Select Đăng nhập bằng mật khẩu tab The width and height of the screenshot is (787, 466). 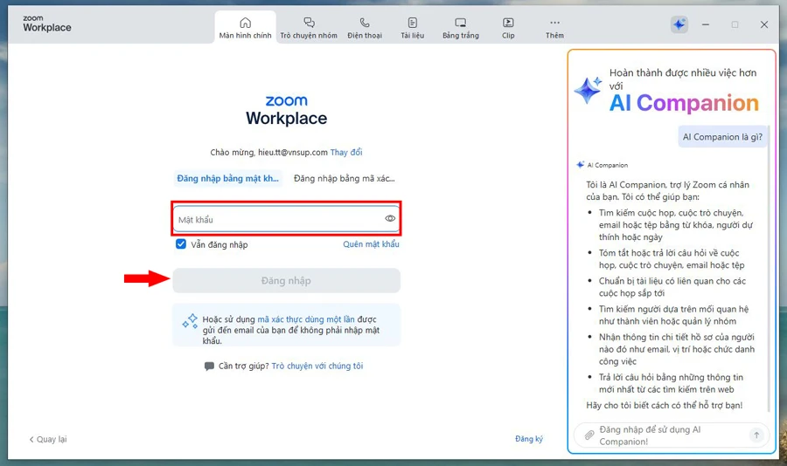click(228, 179)
